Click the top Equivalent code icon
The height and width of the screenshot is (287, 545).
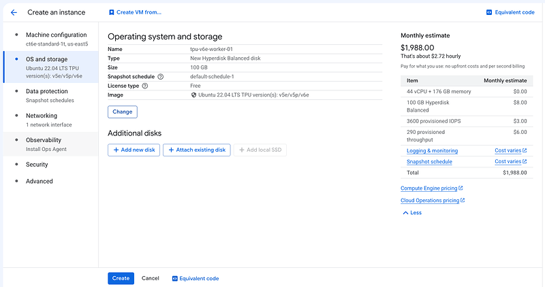click(x=489, y=12)
